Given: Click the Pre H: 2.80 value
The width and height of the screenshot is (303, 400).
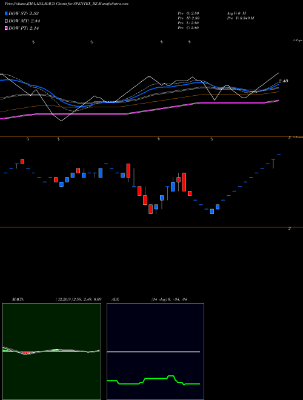Looking at the screenshot, I should coord(188,18).
